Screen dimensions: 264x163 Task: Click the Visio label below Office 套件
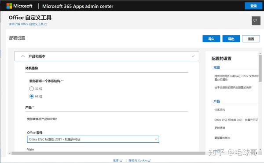click(x=30, y=149)
